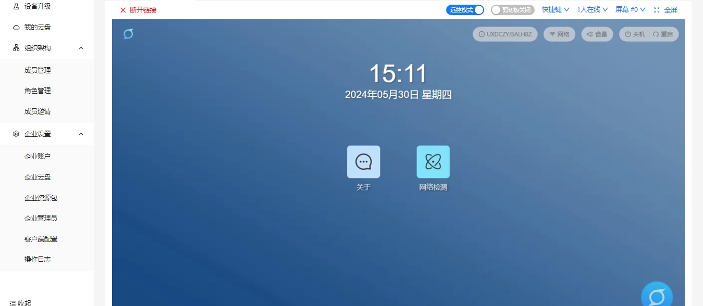This screenshot has width=703, height=306.
Task: Click the collapse menu icon beside 收起
Action: pyautogui.click(x=13, y=303)
